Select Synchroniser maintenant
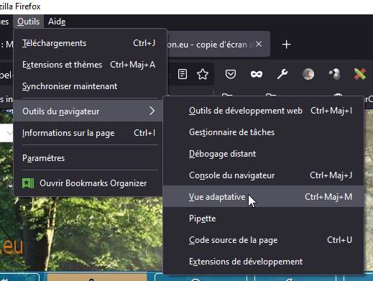 point(89,86)
